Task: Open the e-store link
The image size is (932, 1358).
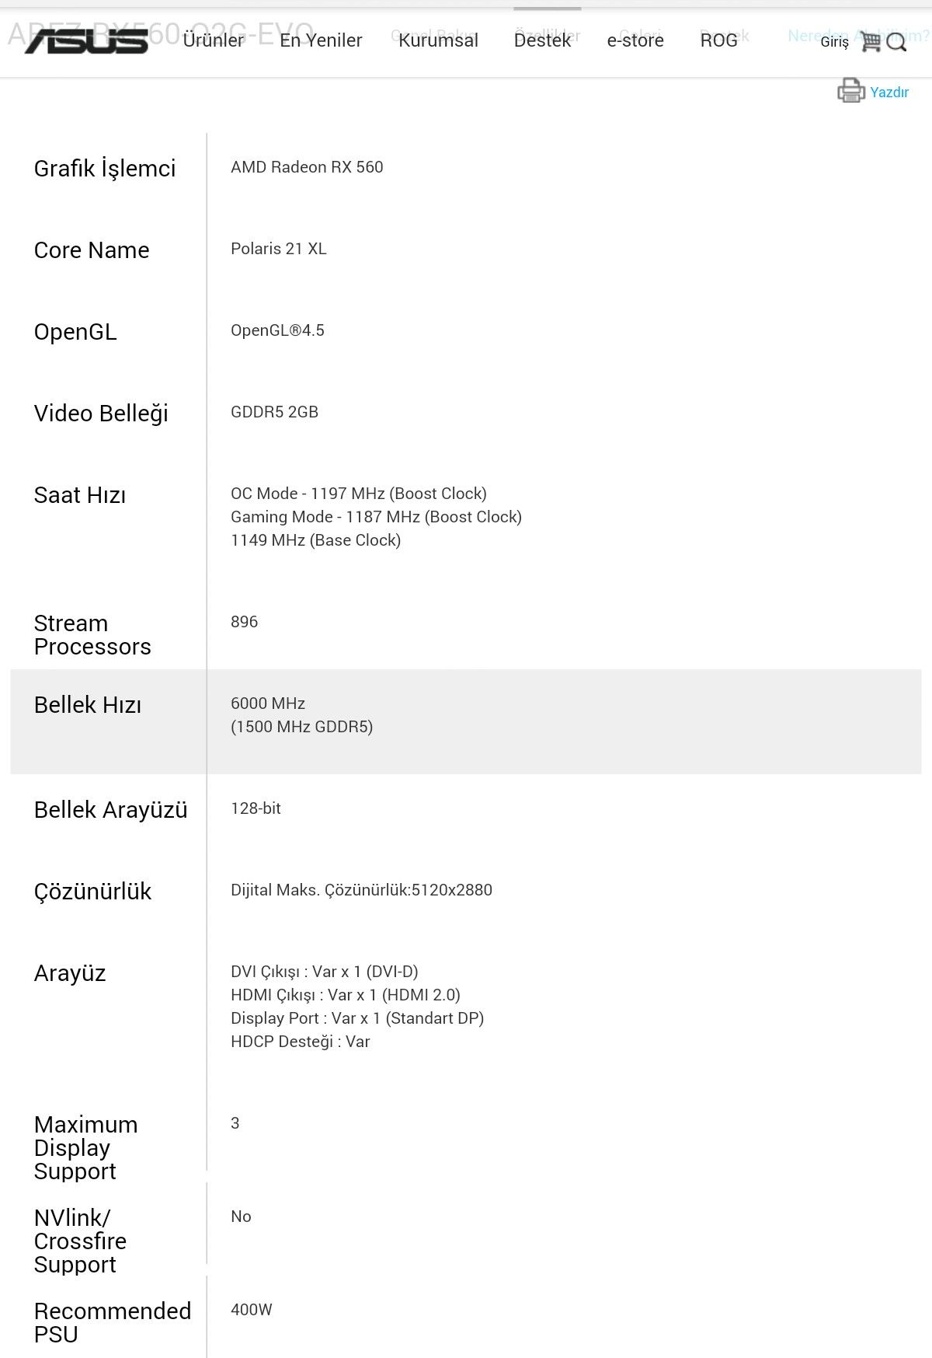Action: (635, 40)
